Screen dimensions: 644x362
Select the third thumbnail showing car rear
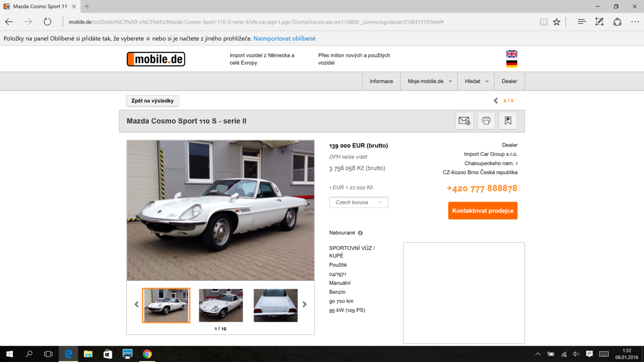[x=275, y=306]
